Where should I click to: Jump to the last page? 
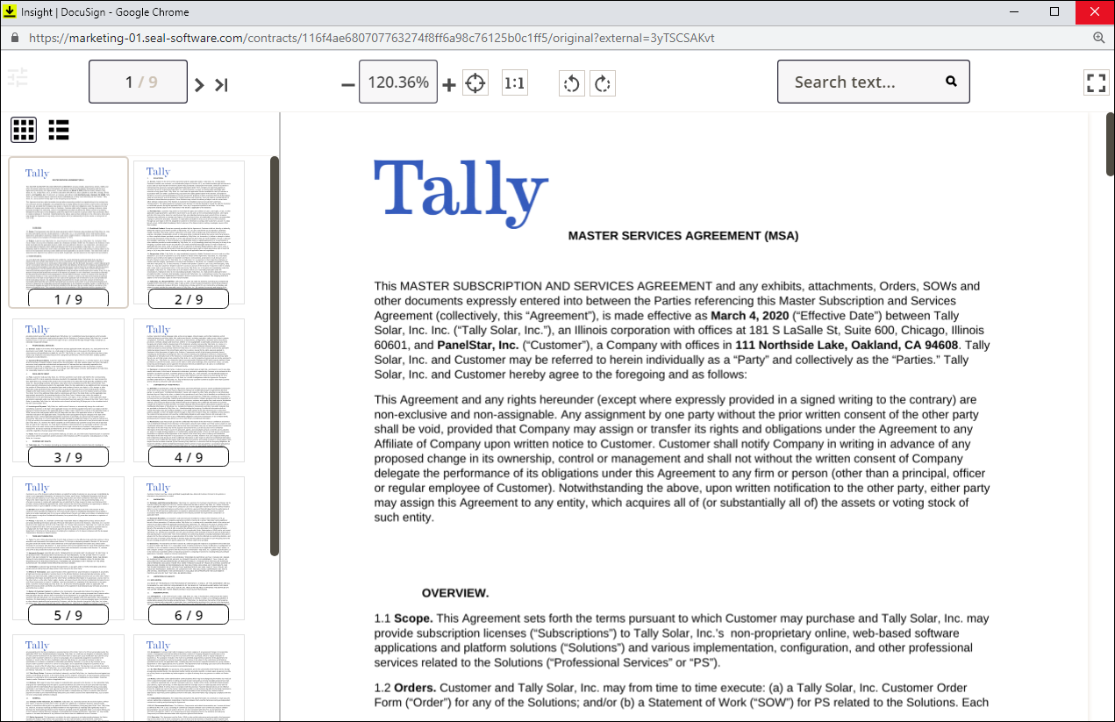(x=222, y=84)
